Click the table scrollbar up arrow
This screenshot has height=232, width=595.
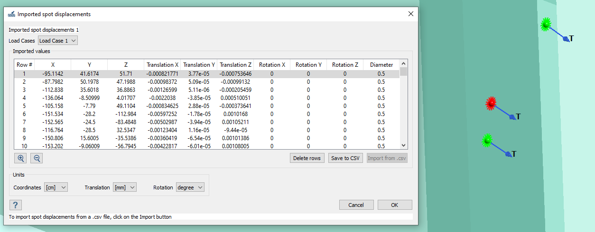coord(404,64)
